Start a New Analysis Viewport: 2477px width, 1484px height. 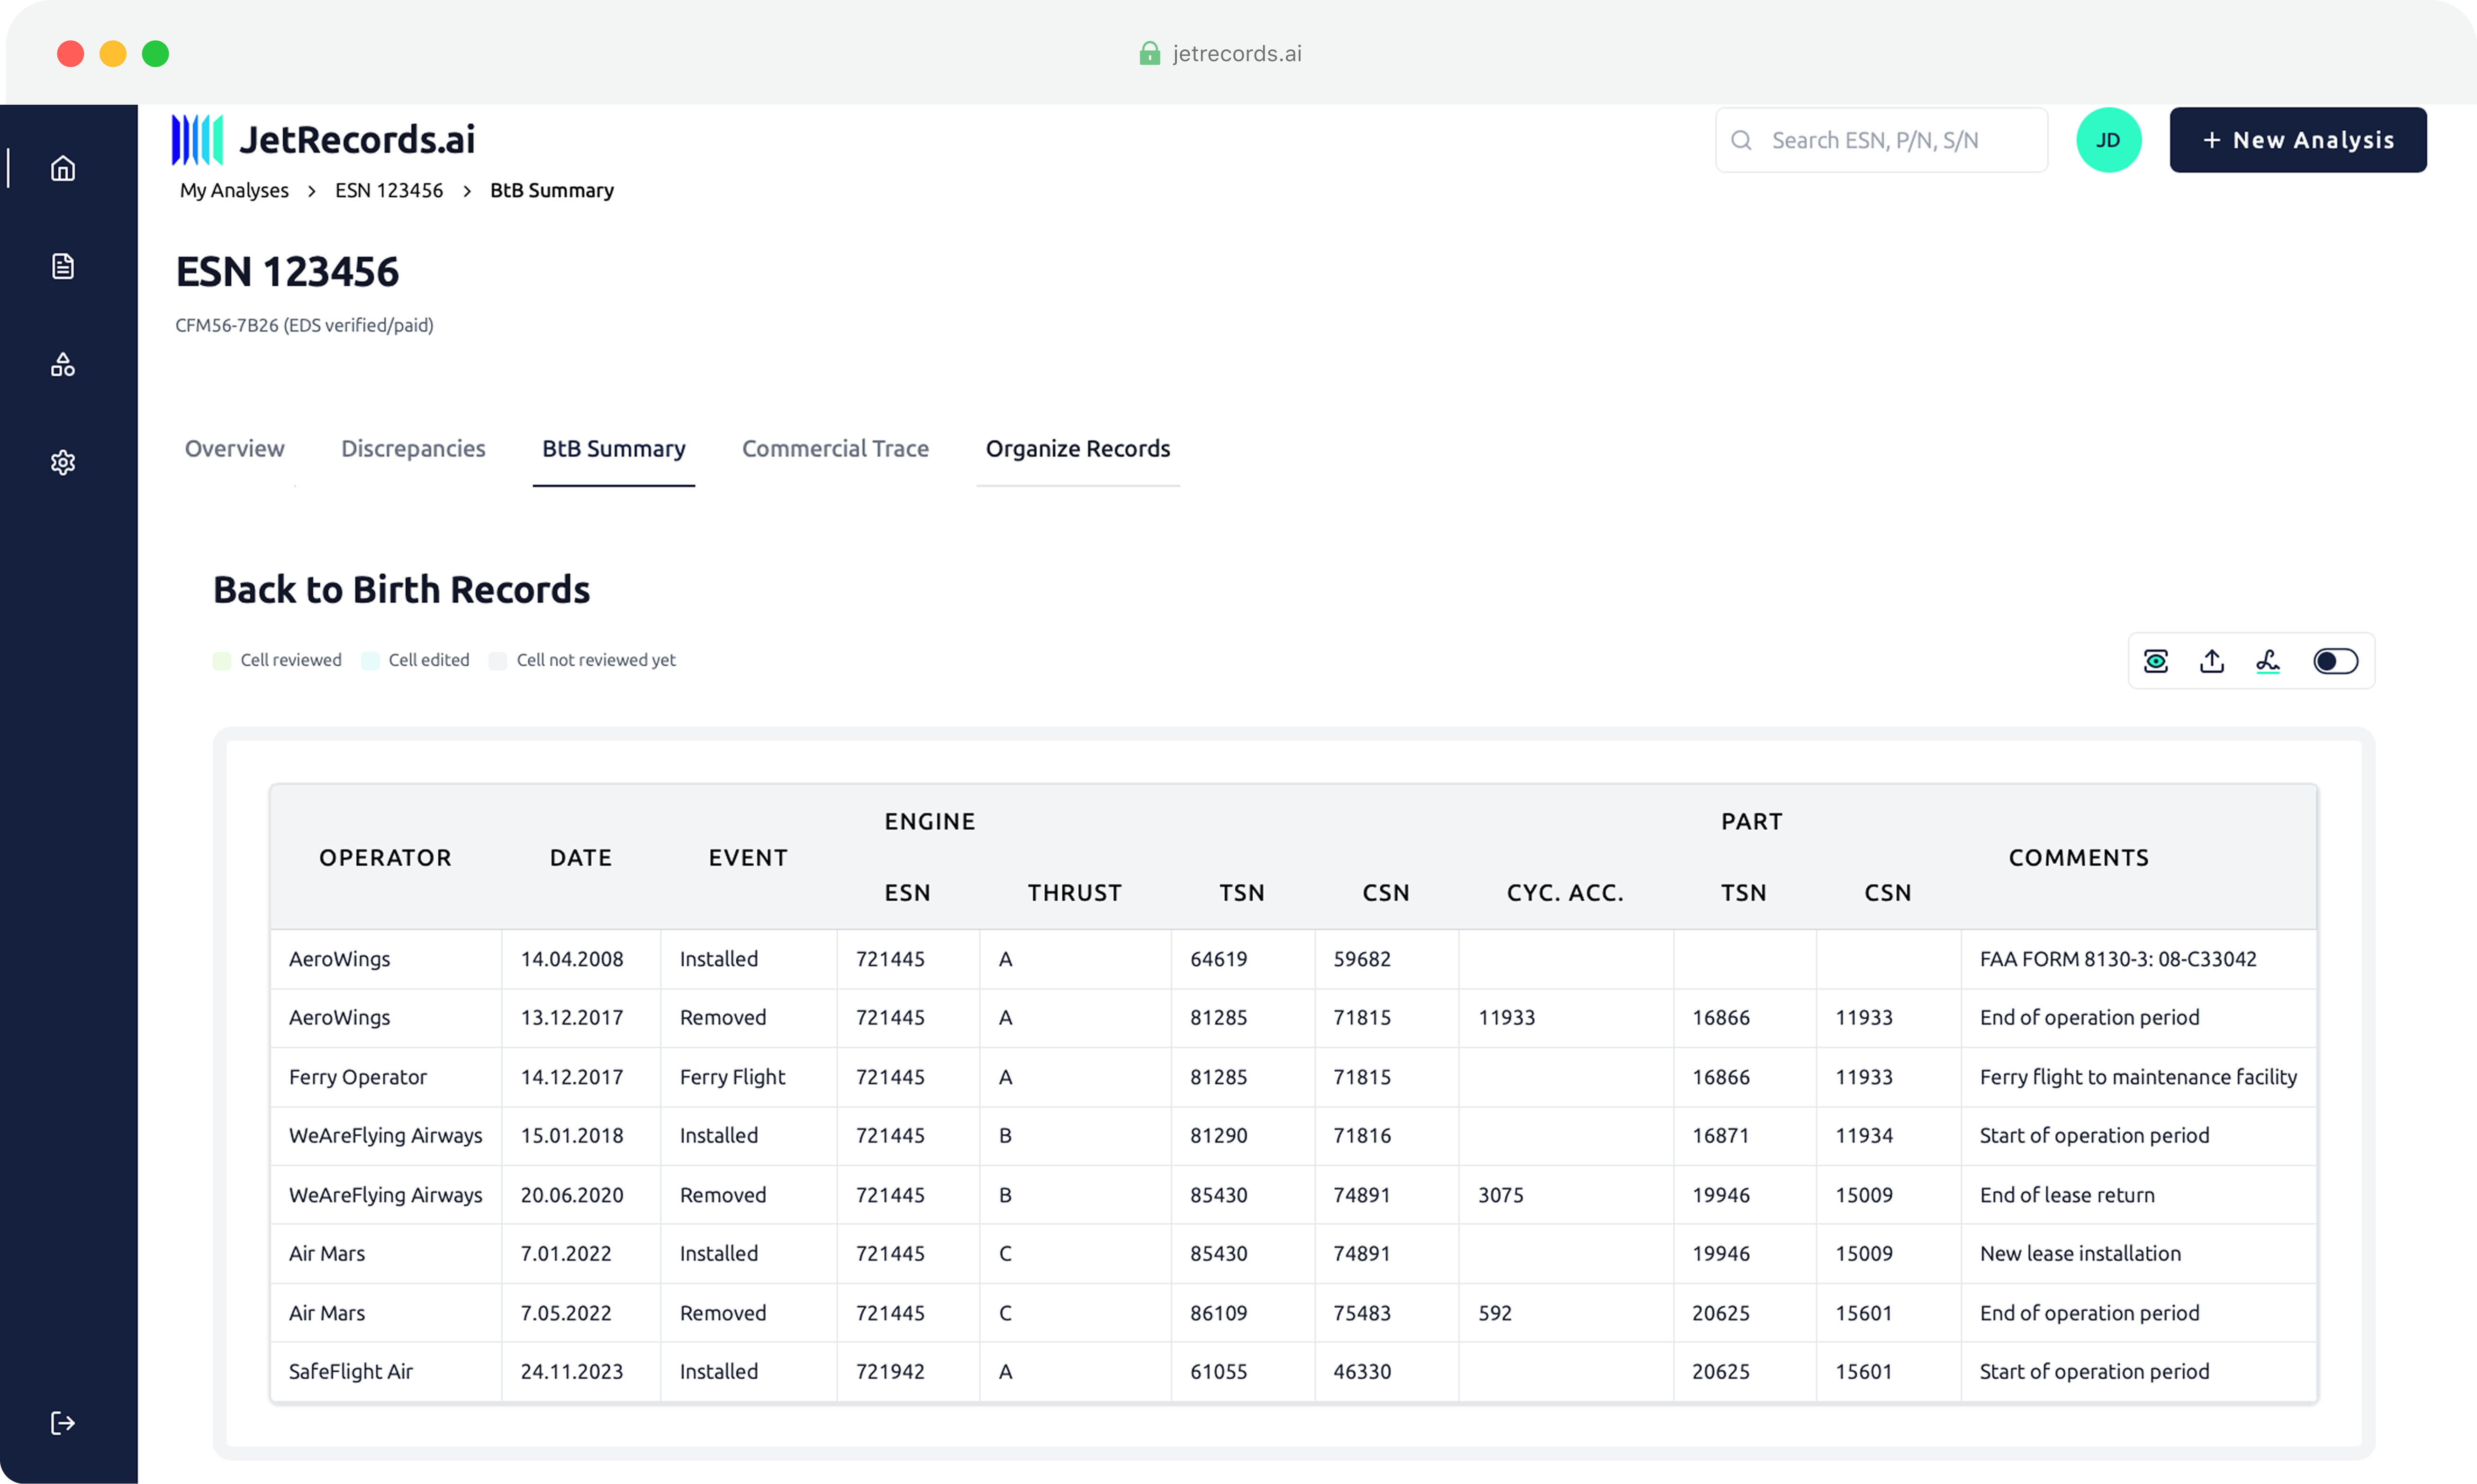[2297, 140]
